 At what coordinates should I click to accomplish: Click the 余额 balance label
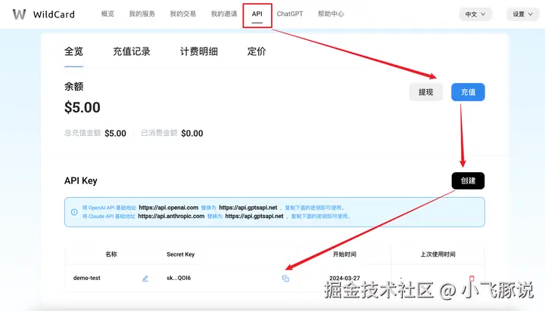73,86
